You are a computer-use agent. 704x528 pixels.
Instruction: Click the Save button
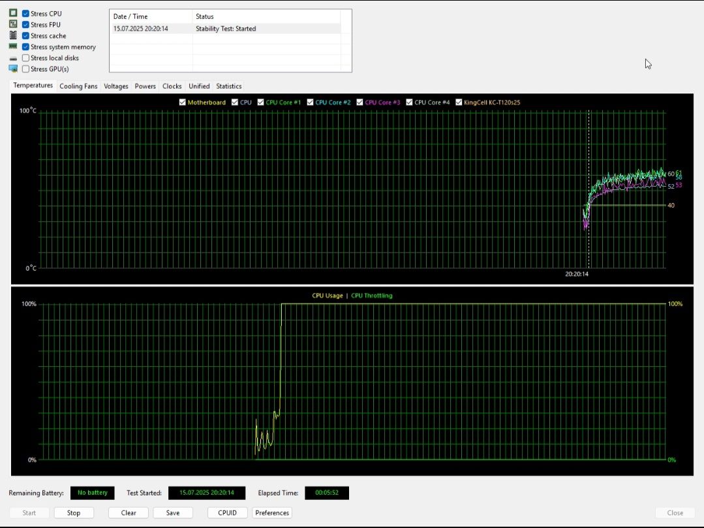pyautogui.click(x=173, y=513)
